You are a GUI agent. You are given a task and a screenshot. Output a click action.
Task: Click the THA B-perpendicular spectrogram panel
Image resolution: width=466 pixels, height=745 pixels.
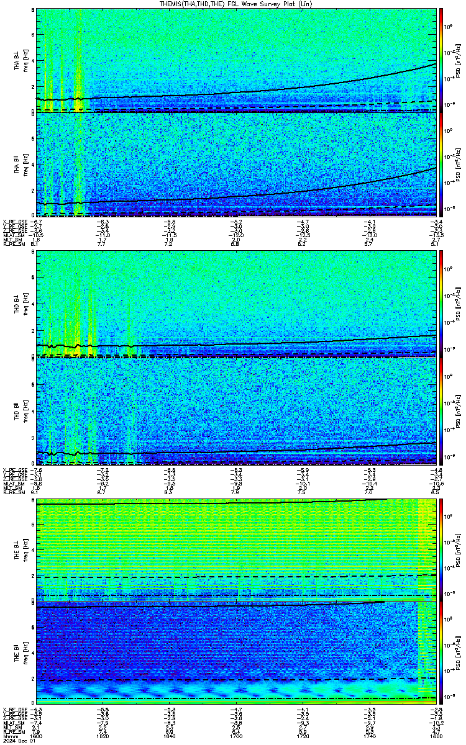(236, 60)
